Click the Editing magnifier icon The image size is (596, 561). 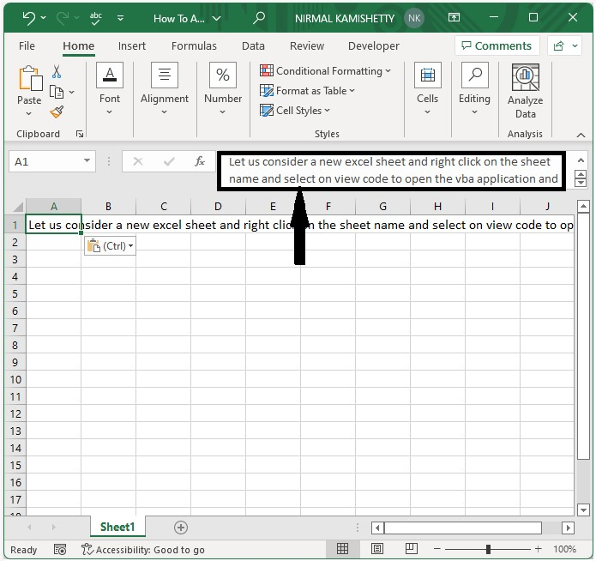pos(475,75)
